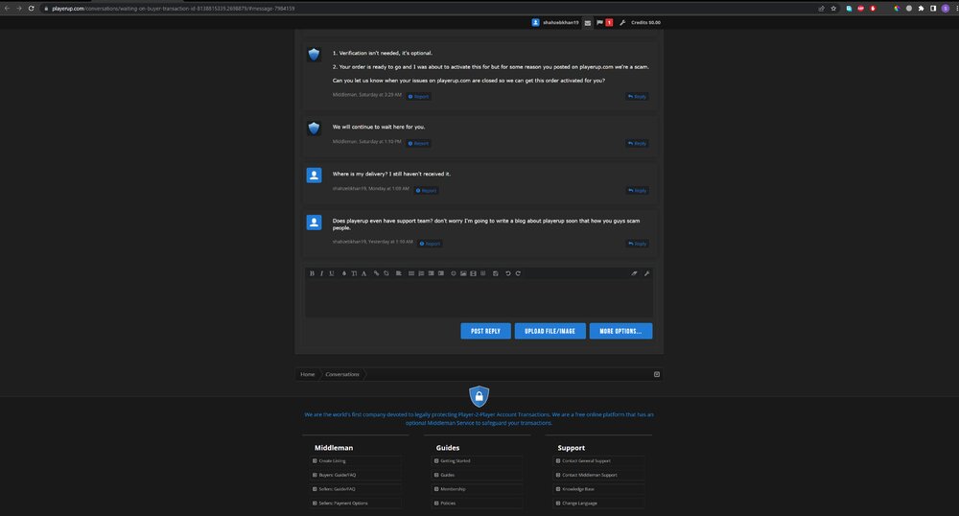
Task: Insert an unordered list in the editor
Action: point(411,273)
